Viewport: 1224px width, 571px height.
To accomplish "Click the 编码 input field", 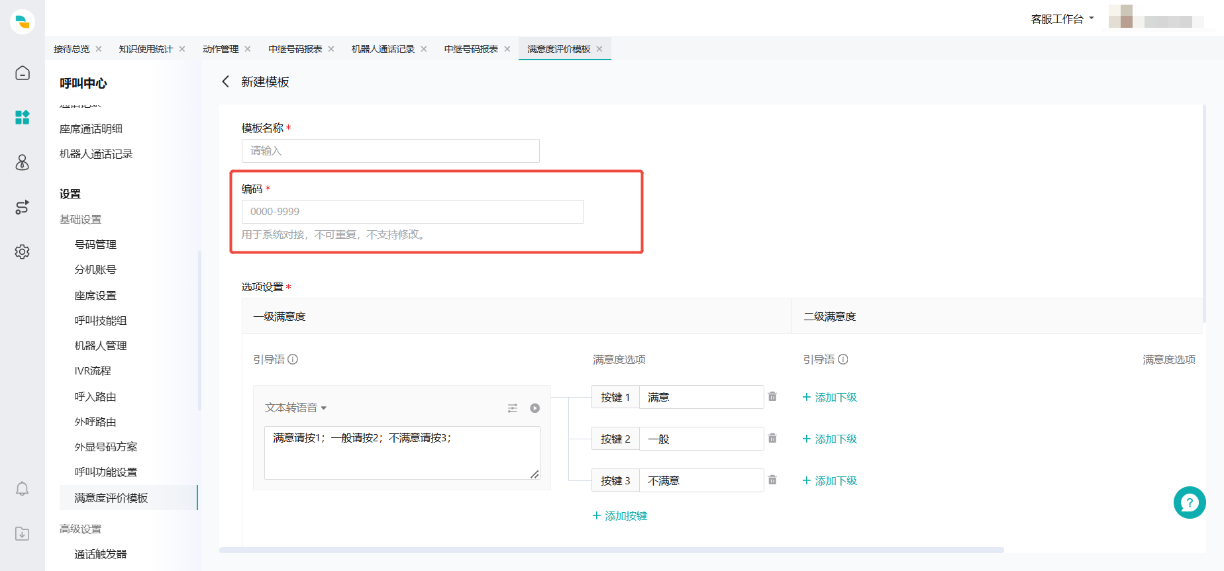I will 412,212.
